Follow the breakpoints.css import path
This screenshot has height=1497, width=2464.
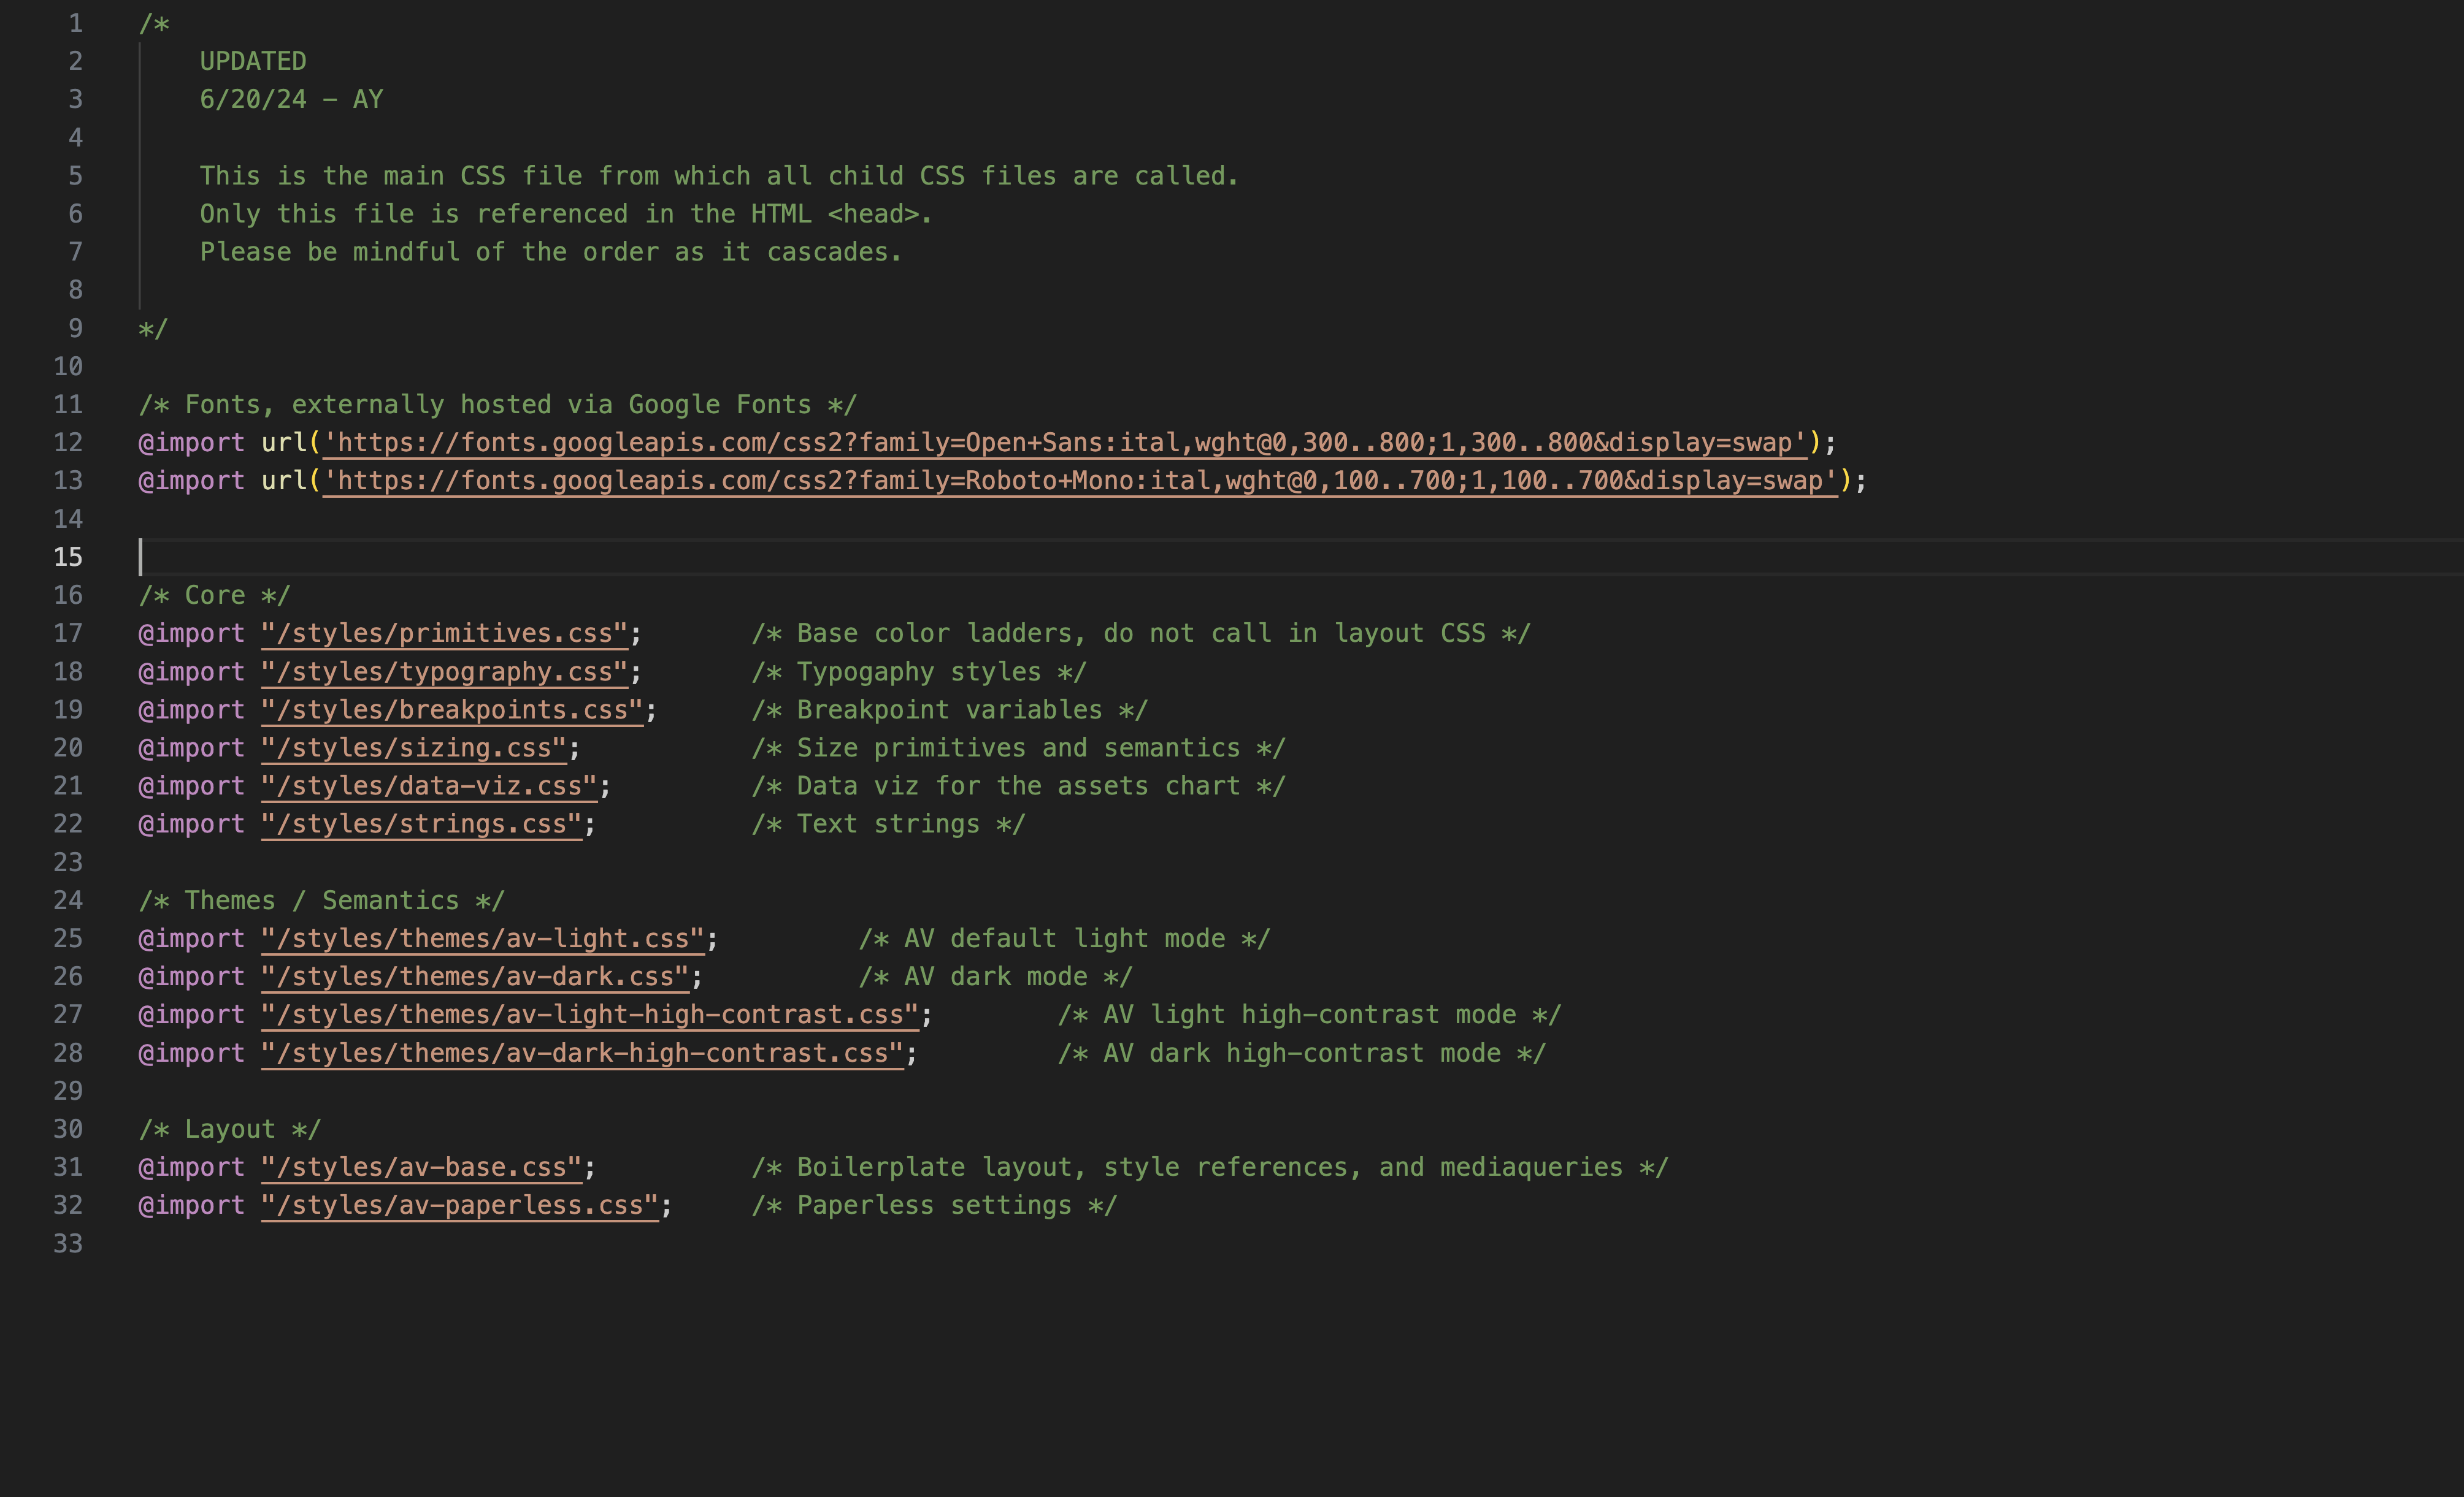[452, 709]
